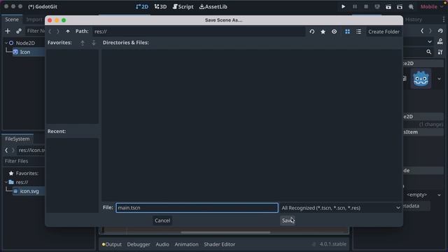448x252 pixels.
Task: Open the movie maker mode icon
Action: (411, 6)
